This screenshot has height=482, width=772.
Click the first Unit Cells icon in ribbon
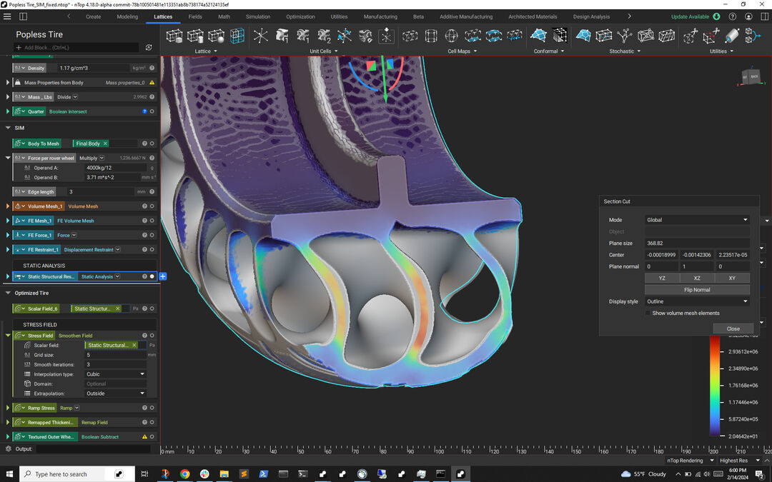click(260, 36)
